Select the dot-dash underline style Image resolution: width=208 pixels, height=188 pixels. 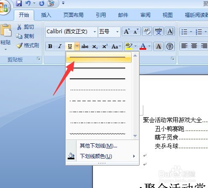(x=99, y=112)
